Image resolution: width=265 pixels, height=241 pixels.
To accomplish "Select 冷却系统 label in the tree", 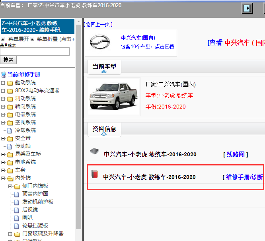I will click(x=25, y=130).
